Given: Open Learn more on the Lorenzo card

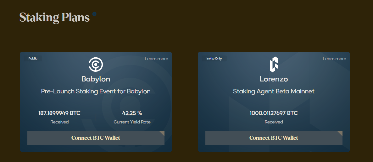Looking at the screenshot, I should [334, 59].
